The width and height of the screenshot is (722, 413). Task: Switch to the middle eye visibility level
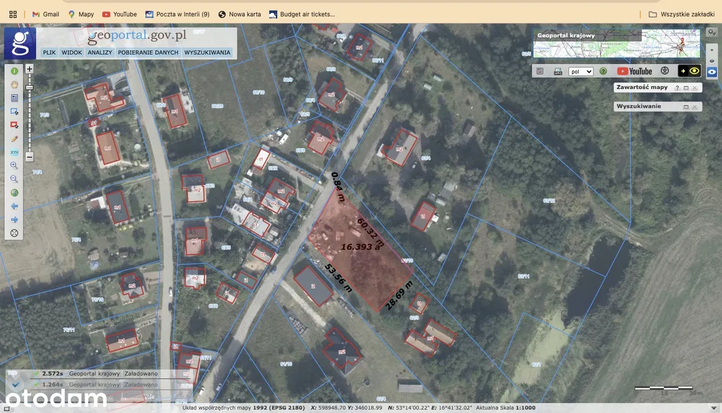[x=712, y=60]
